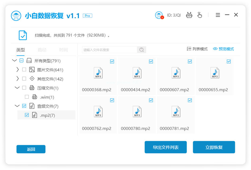Click the music note icon beside 音频文件
The image size is (251, 170).
[x=32, y=106]
